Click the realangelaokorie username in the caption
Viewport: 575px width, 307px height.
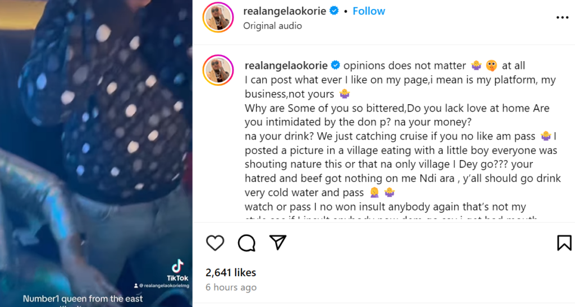(x=286, y=65)
